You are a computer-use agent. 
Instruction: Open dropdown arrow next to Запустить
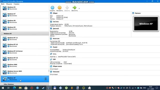coord(79,8)
